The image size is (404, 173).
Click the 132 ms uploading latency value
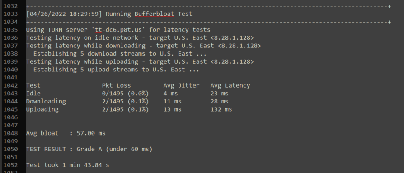tap(221, 109)
